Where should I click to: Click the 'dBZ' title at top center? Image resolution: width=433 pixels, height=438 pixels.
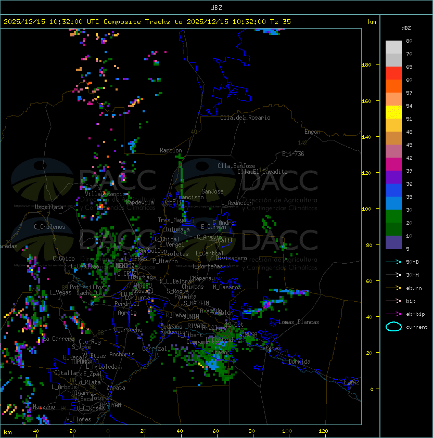(216, 8)
